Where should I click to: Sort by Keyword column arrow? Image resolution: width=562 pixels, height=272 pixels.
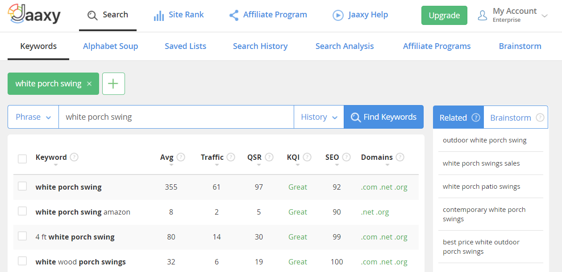tap(56, 165)
